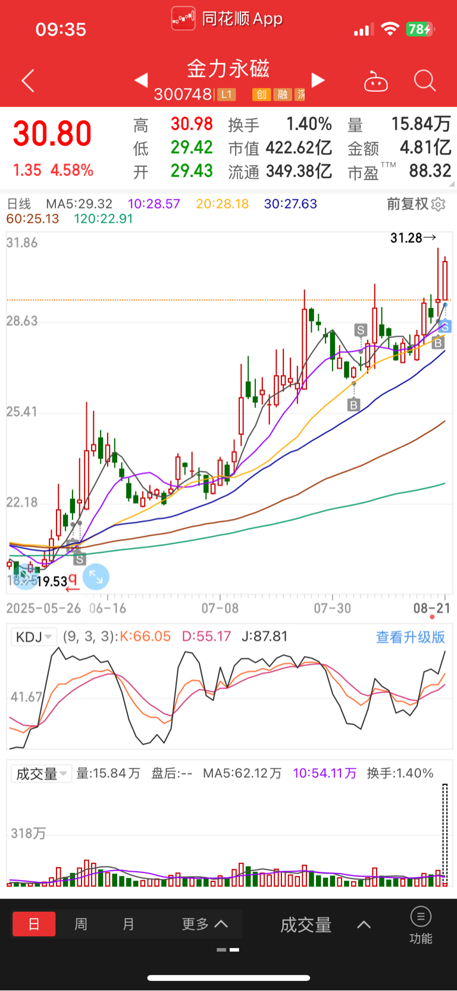
Task: Tap the 日线 chart label
Action: tap(18, 204)
